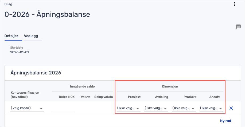
Task: Click the Startdato value 2026-01-01
Action: pyautogui.click(x=20, y=52)
